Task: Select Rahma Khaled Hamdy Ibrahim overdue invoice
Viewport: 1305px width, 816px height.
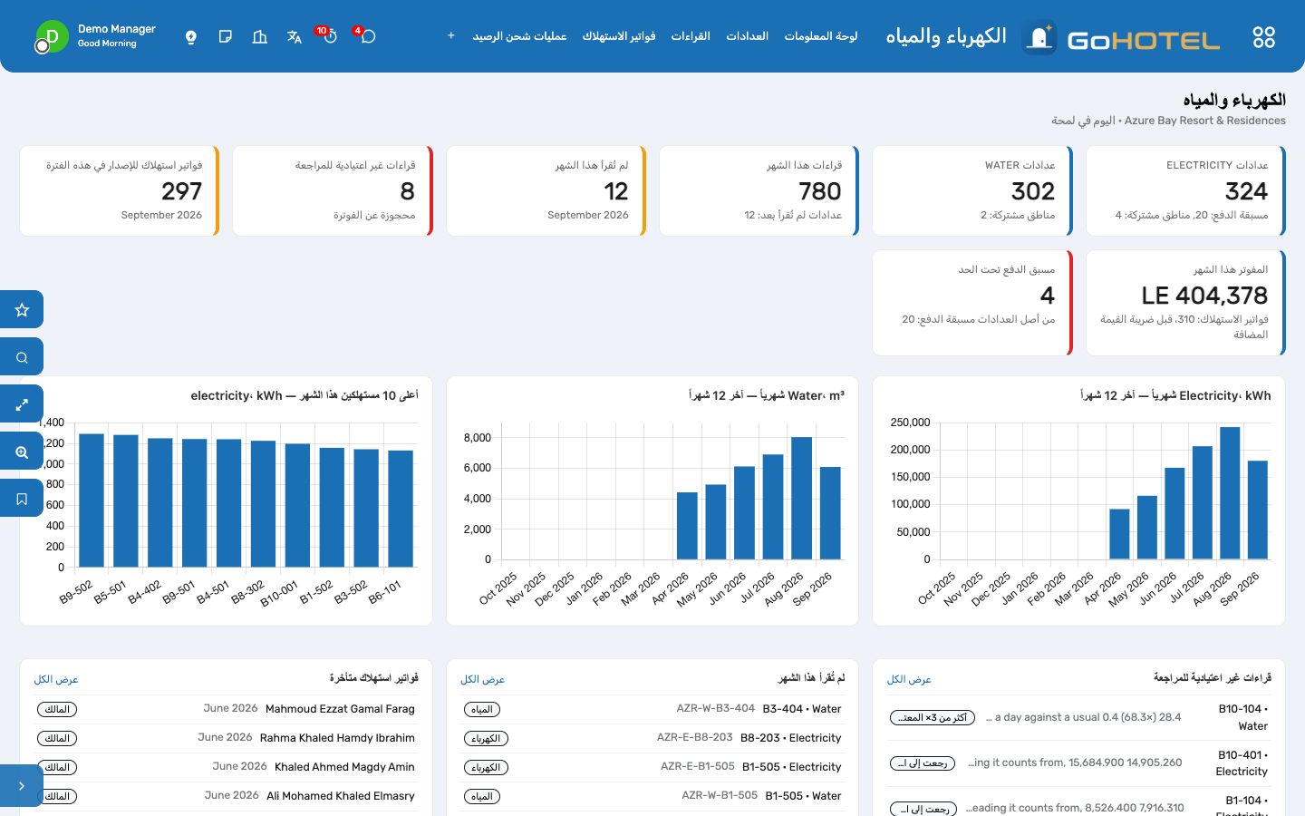Action: [x=227, y=738]
